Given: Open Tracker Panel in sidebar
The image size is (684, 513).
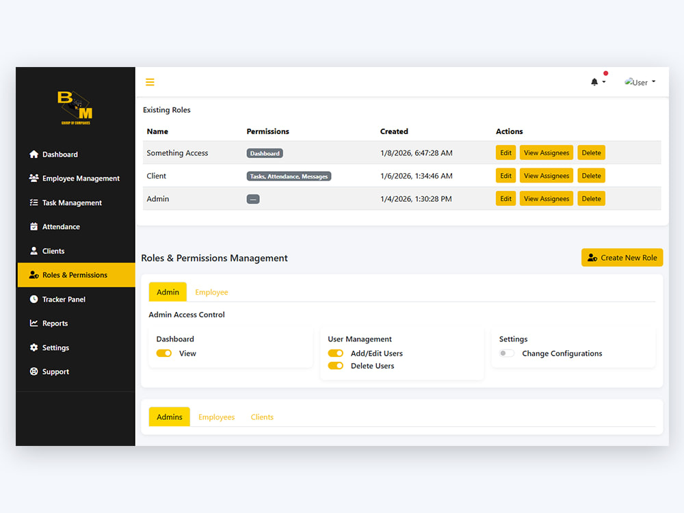Looking at the screenshot, I should pos(77,299).
